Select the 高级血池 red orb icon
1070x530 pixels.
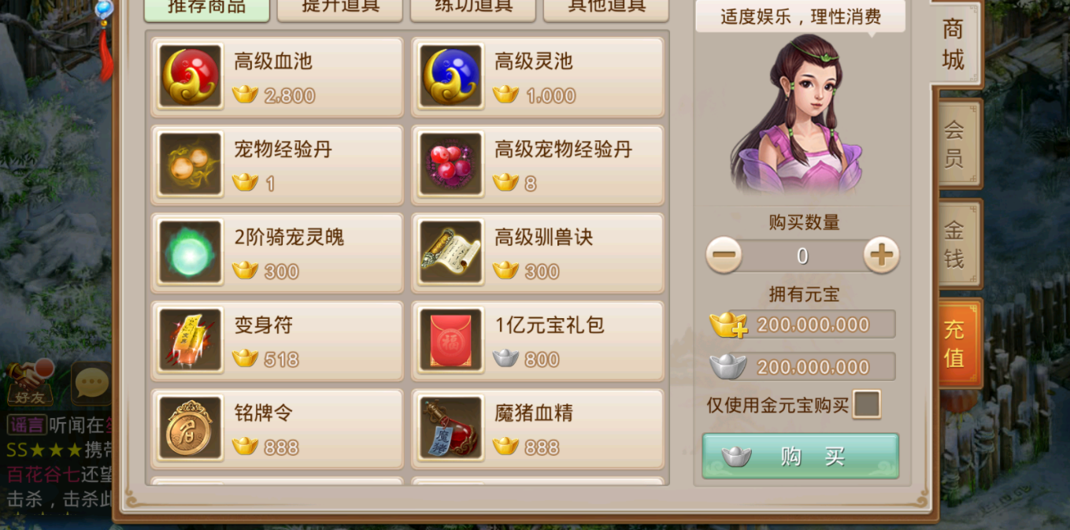tap(191, 76)
